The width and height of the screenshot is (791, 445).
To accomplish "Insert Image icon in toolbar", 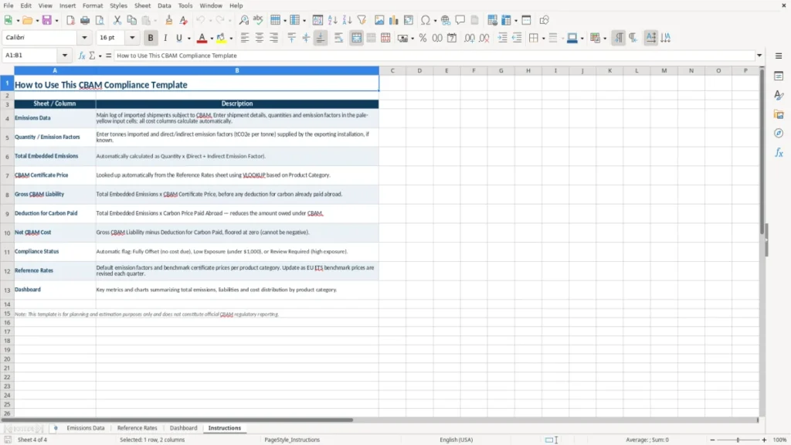I will coord(379,20).
